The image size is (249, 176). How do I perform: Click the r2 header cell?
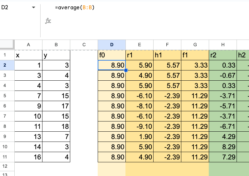point(223,55)
